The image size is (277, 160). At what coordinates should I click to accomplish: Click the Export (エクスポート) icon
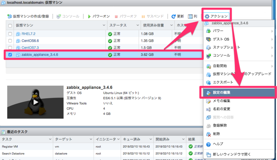(208, 83)
